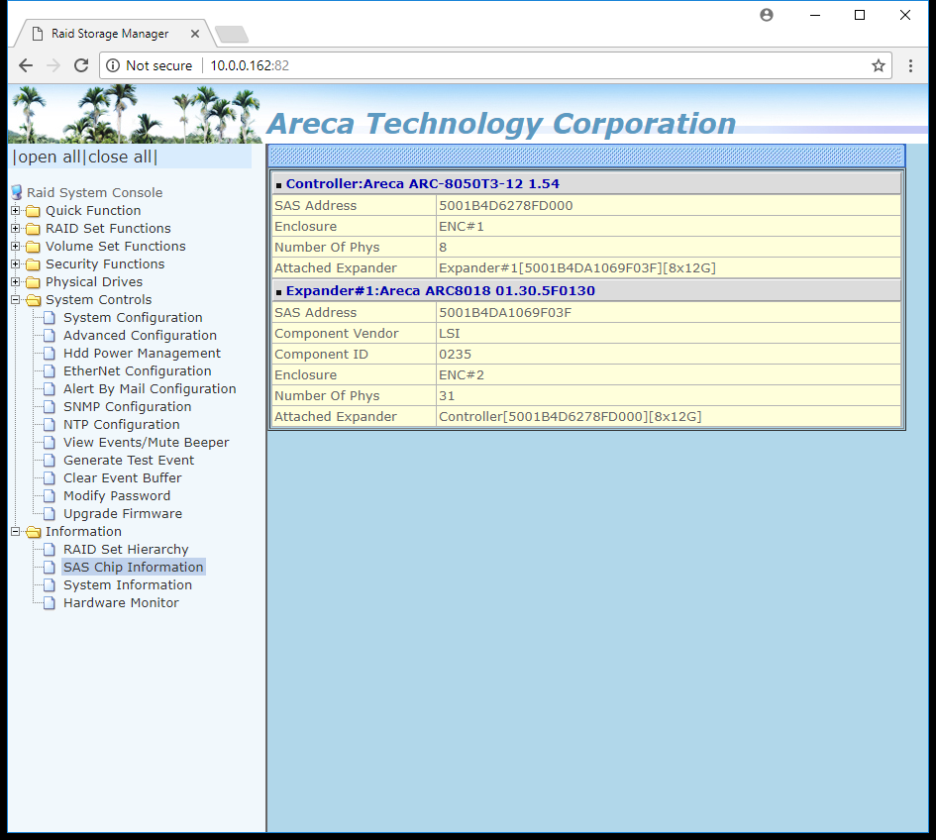Bookmark this page with the star

pos(879,65)
